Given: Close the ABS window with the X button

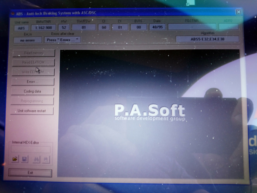Looking at the screenshot, I should (x=239, y=12).
